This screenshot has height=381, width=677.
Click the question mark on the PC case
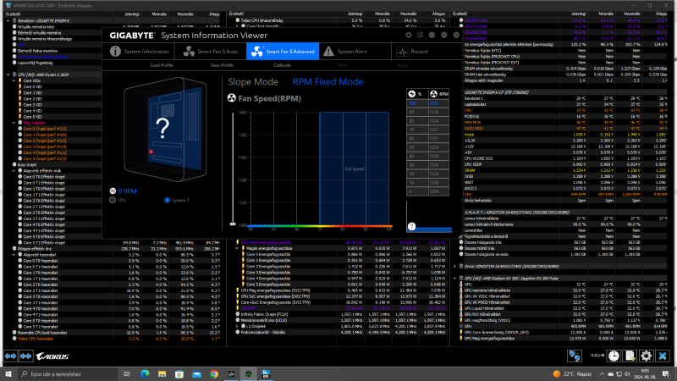(162, 128)
